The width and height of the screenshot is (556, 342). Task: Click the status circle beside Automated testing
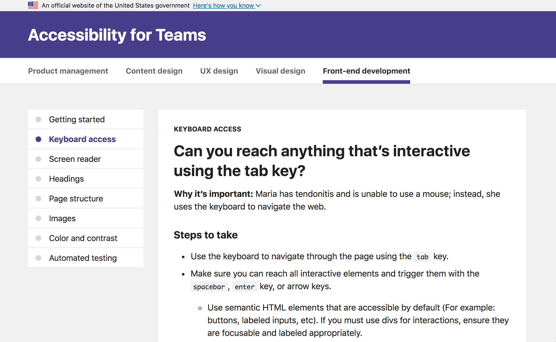click(x=39, y=258)
